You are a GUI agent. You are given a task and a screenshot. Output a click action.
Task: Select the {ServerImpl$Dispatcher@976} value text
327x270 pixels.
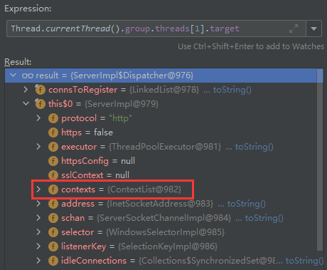(x=132, y=76)
